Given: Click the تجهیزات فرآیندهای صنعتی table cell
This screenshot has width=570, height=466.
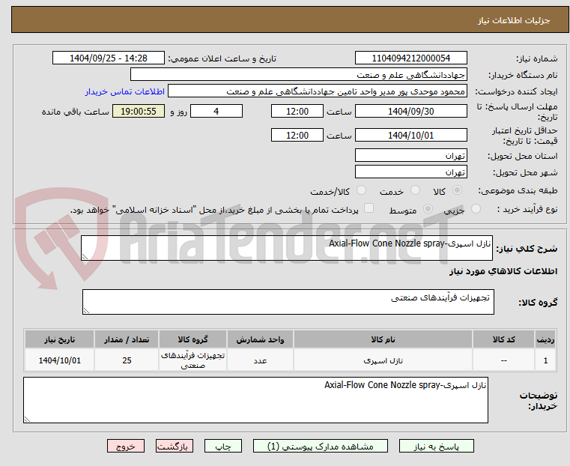Looking at the screenshot, I should (x=192, y=360).
